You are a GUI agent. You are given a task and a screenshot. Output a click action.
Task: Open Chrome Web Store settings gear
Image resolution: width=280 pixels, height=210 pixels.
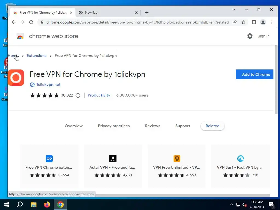coord(250,36)
